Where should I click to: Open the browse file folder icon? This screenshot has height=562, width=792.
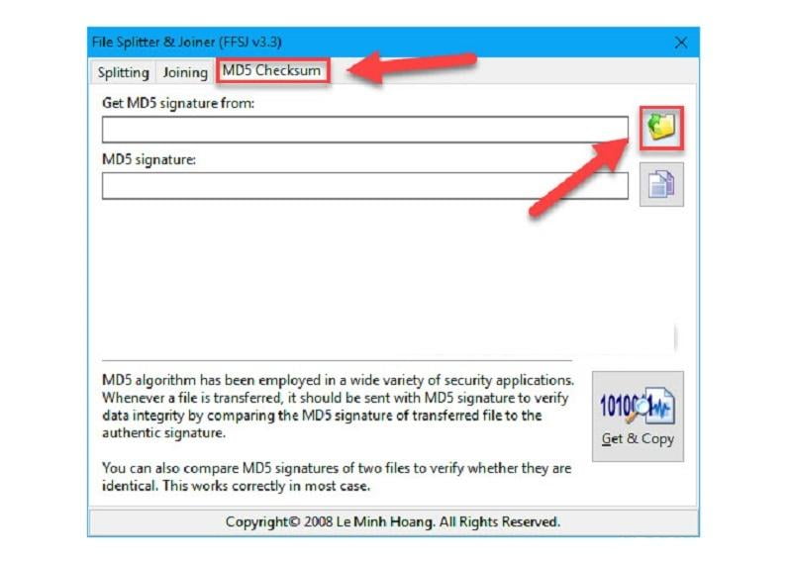tap(661, 128)
